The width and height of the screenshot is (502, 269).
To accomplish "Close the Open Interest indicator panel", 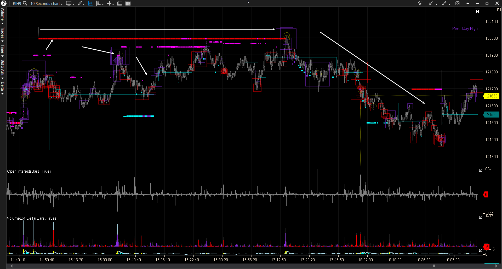I will (x=481, y=170).
